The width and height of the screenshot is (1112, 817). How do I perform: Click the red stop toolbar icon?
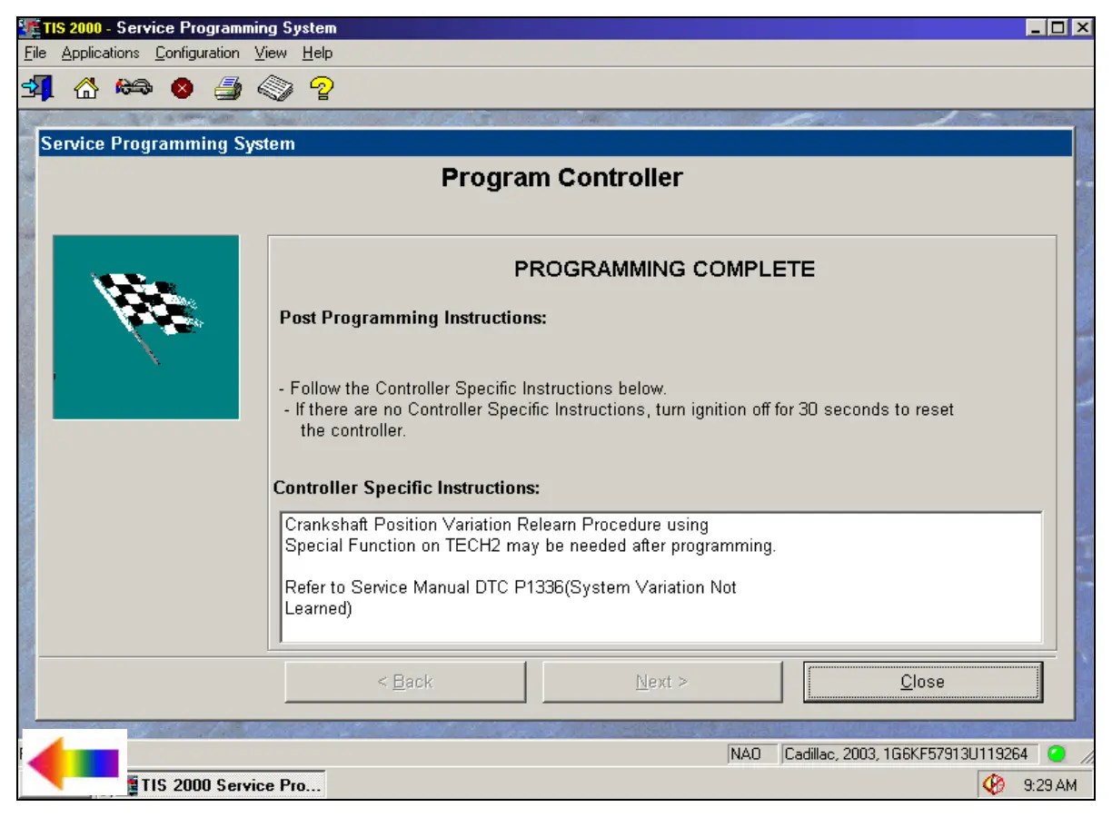[183, 89]
